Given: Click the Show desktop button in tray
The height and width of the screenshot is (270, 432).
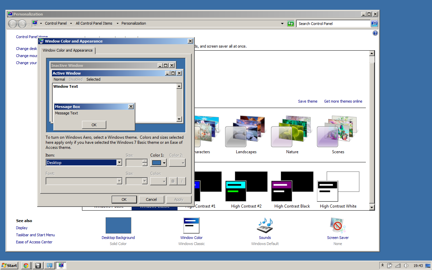Looking at the screenshot, I should click(x=428, y=266).
